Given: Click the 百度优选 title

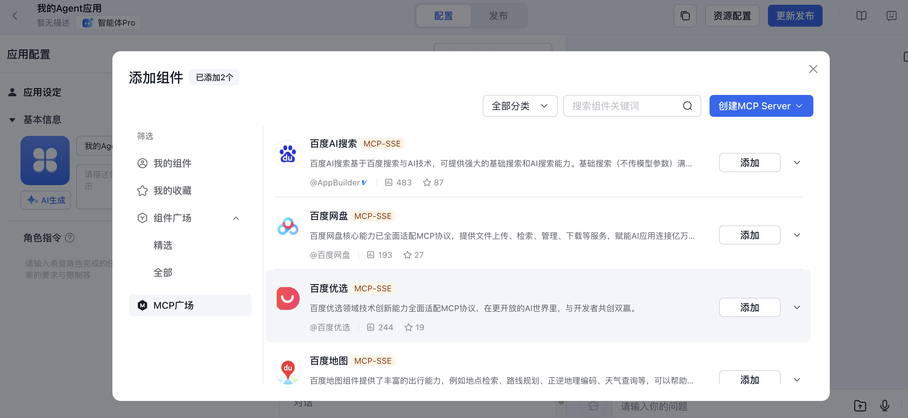Looking at the screenshot, I should coord(329,288).
